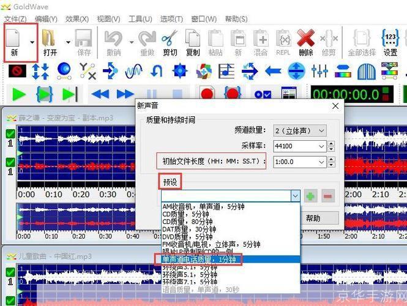Click the Mix paste icon

261,39
